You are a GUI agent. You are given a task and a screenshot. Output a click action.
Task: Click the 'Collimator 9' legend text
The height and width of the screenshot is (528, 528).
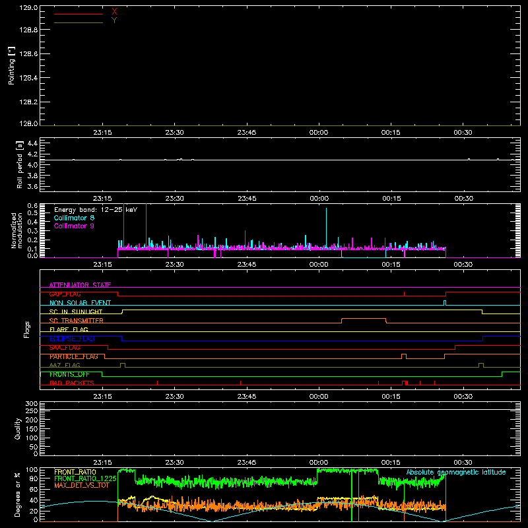pyautogui.click(x=74, y=226)
